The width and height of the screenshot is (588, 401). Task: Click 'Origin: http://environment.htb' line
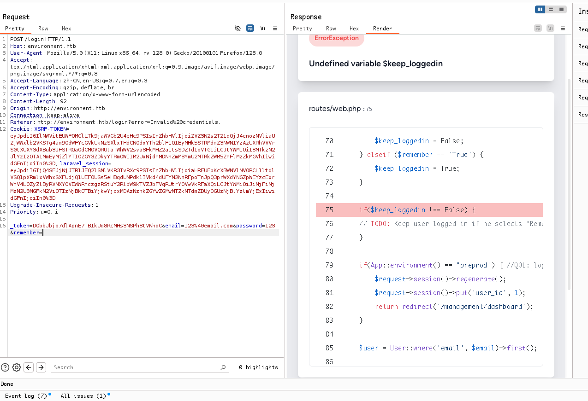pyautogui.click(x=58, y=108)
